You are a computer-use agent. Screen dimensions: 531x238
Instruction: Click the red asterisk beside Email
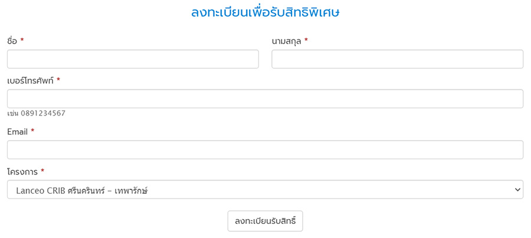[32, 132]
